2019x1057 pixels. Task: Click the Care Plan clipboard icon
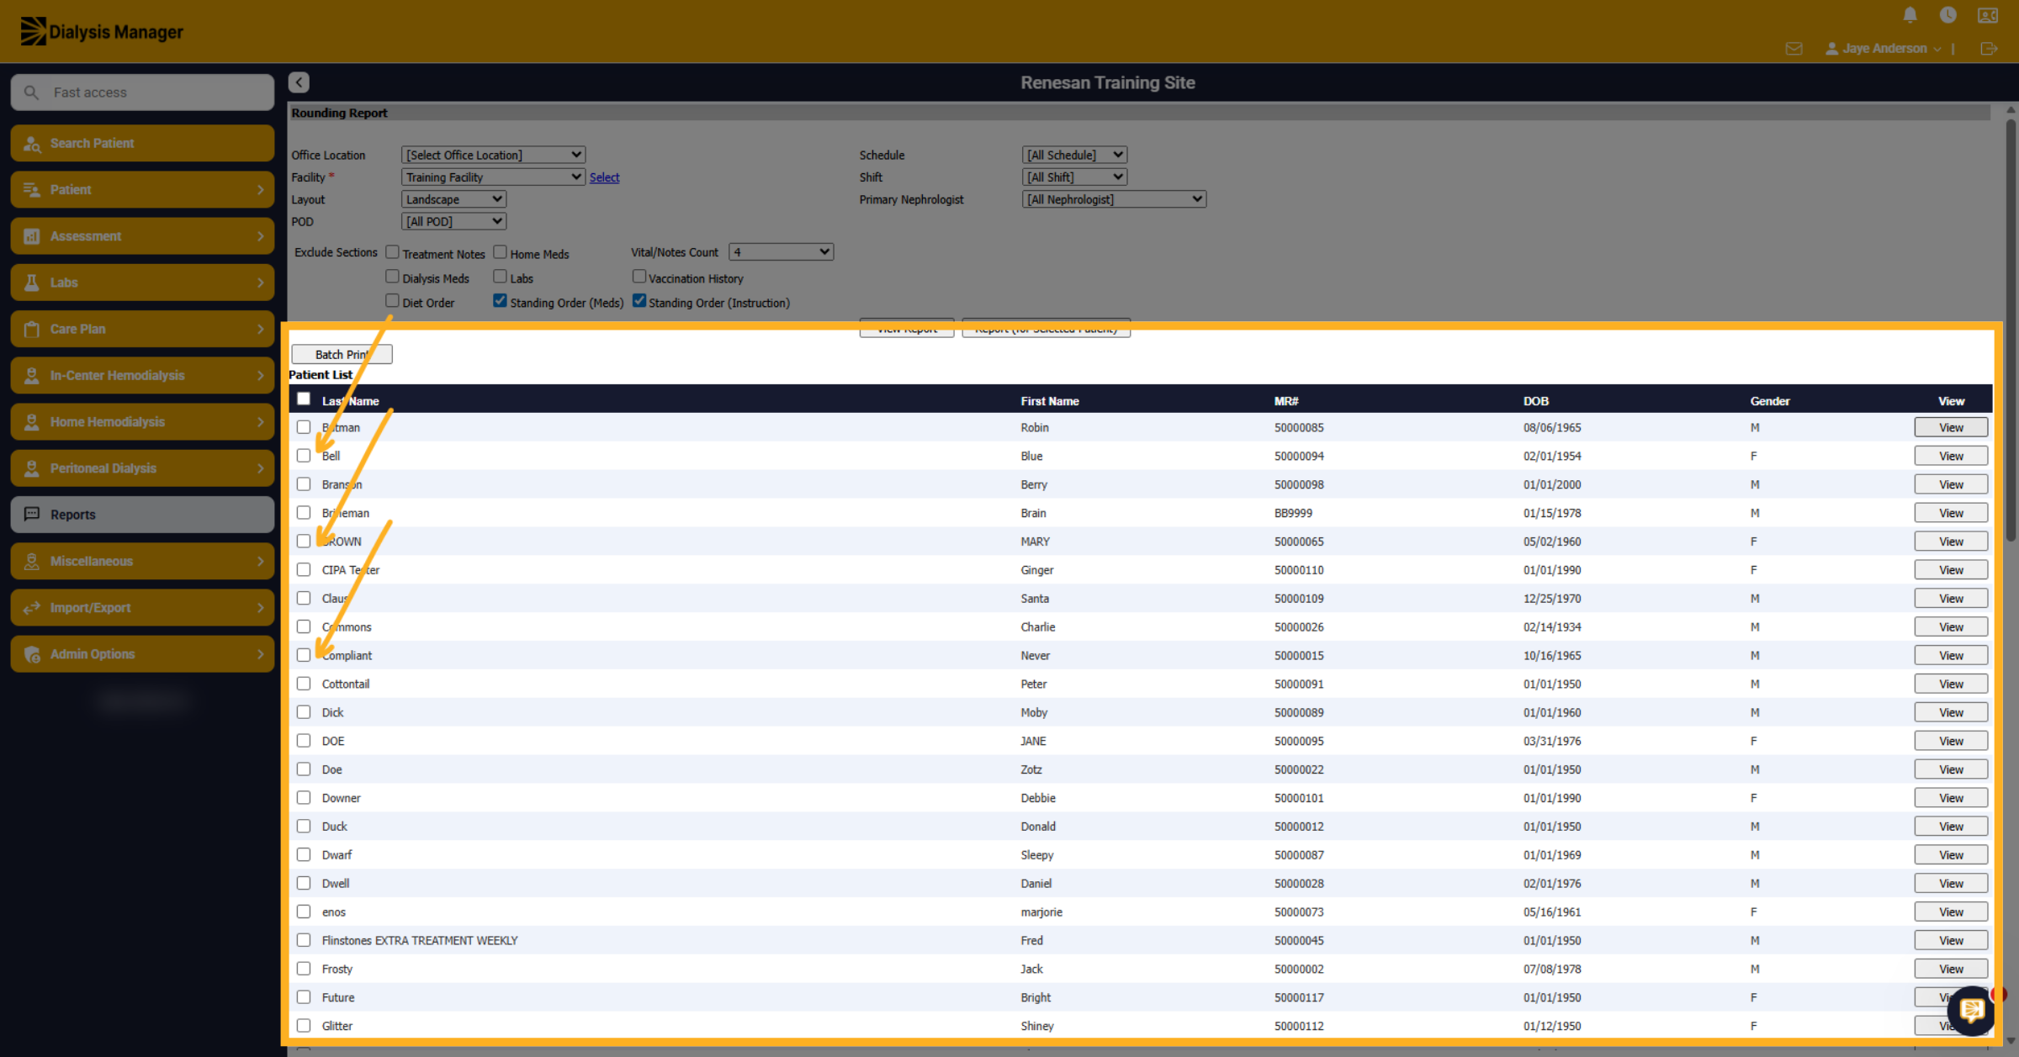point(32,329)
